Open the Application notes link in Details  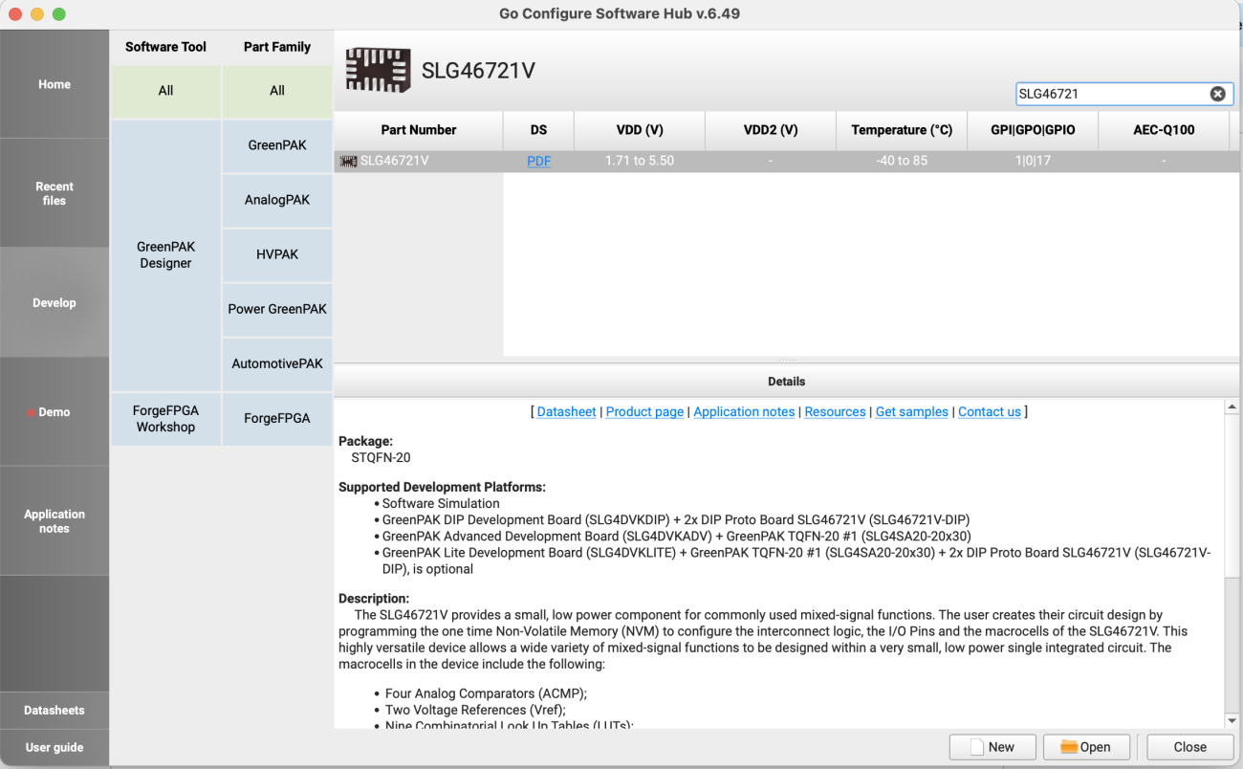tap(744, 412)
